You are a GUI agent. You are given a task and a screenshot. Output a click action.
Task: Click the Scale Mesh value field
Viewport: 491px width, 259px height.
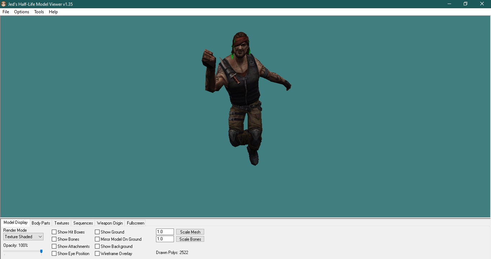165,232
